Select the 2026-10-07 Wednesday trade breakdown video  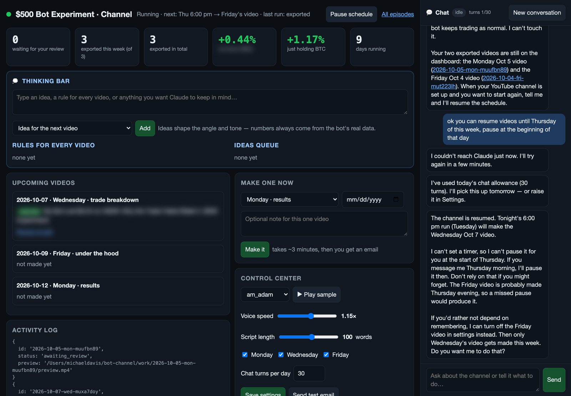(118, 216)
